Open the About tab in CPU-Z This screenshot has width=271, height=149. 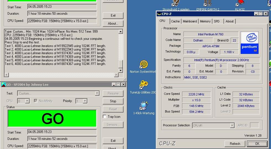230,21
